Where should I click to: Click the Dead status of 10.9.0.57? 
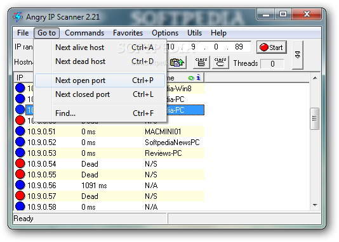tap(90, 196)
